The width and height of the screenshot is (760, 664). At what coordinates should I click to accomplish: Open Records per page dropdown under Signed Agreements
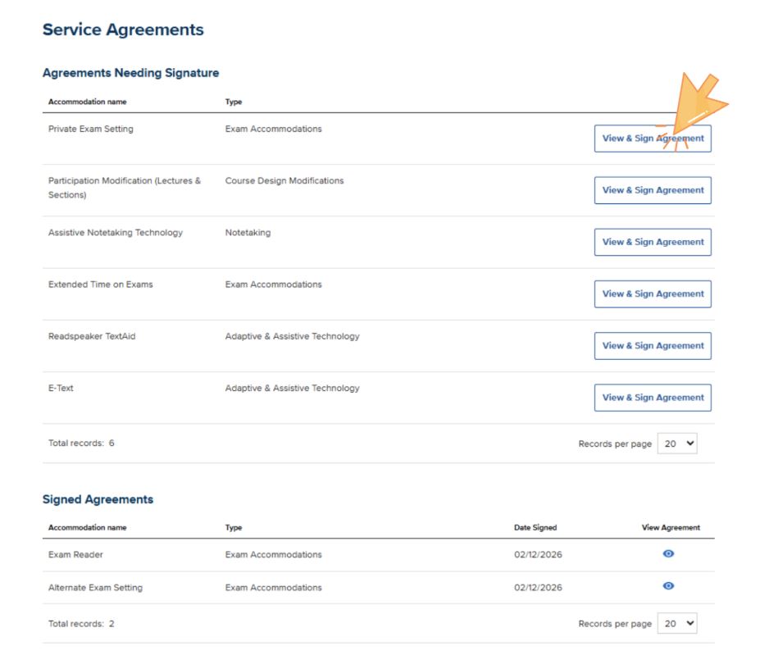(677, 623)
